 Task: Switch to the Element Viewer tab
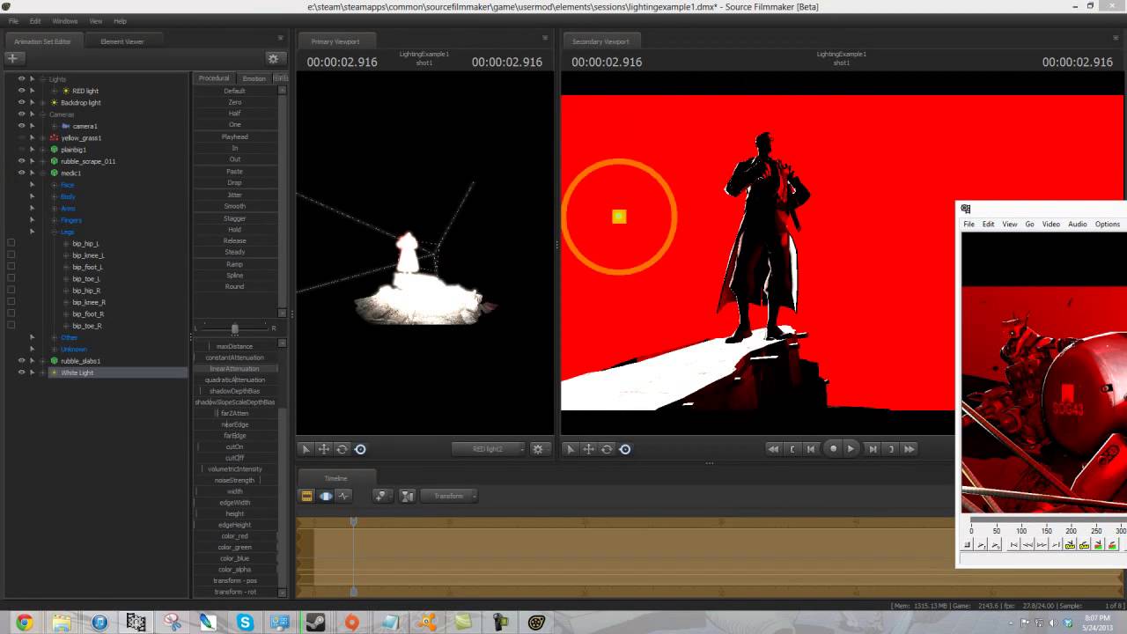click(122, 41)
